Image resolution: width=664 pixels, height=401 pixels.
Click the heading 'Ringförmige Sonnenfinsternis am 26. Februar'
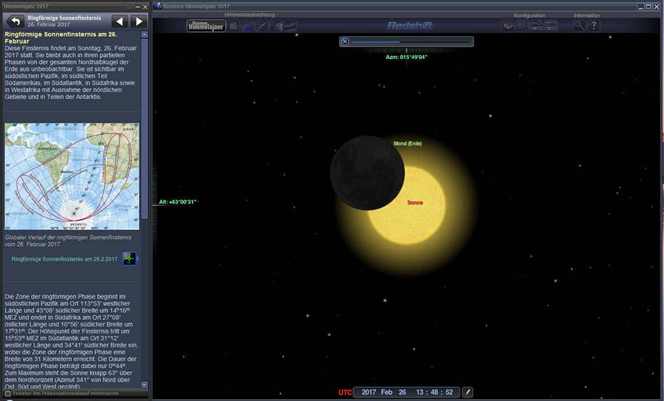coord(60,38)
